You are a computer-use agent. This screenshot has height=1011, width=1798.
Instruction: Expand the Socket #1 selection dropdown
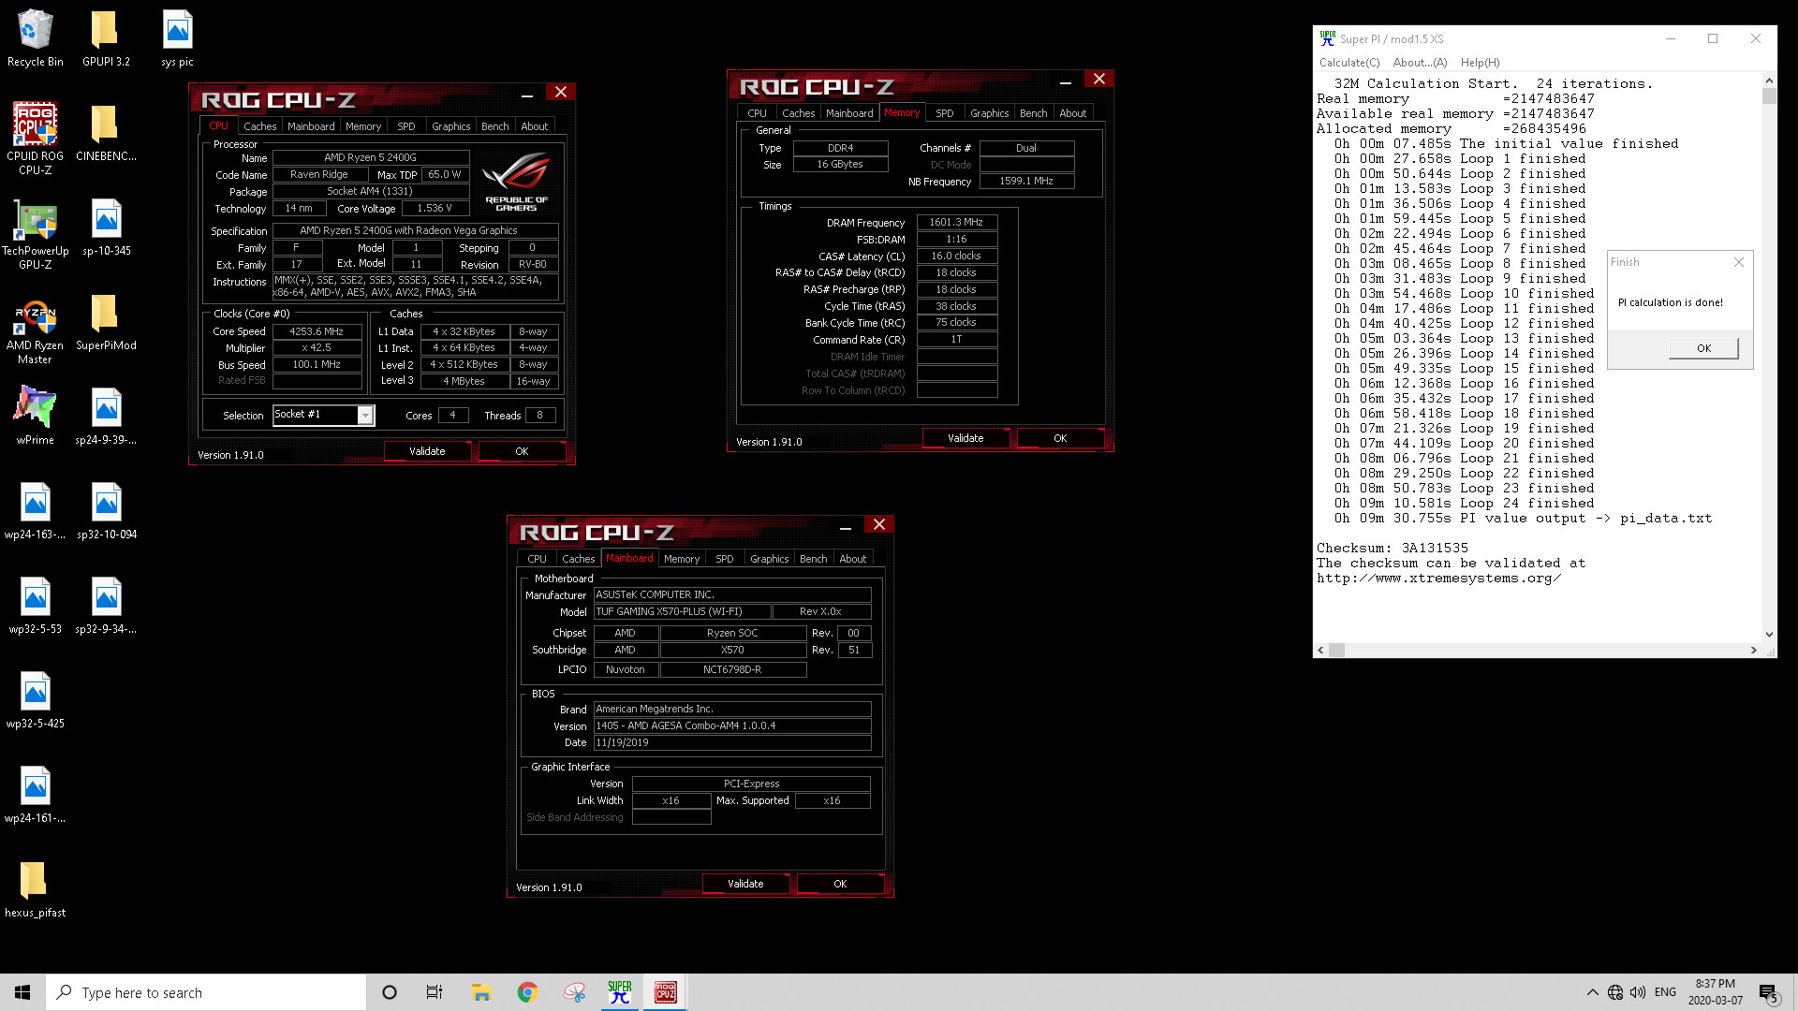[x=365, y=415]
